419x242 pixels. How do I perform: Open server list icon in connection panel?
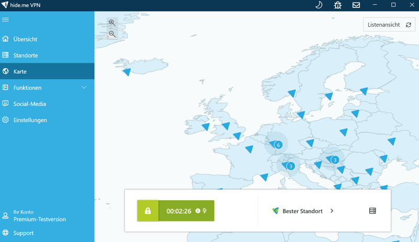point(372,211)
